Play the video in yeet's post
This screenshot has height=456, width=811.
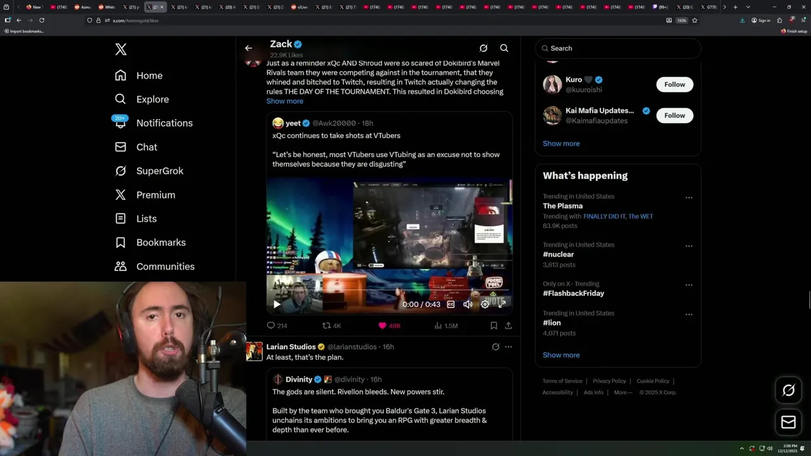point(277,305)
